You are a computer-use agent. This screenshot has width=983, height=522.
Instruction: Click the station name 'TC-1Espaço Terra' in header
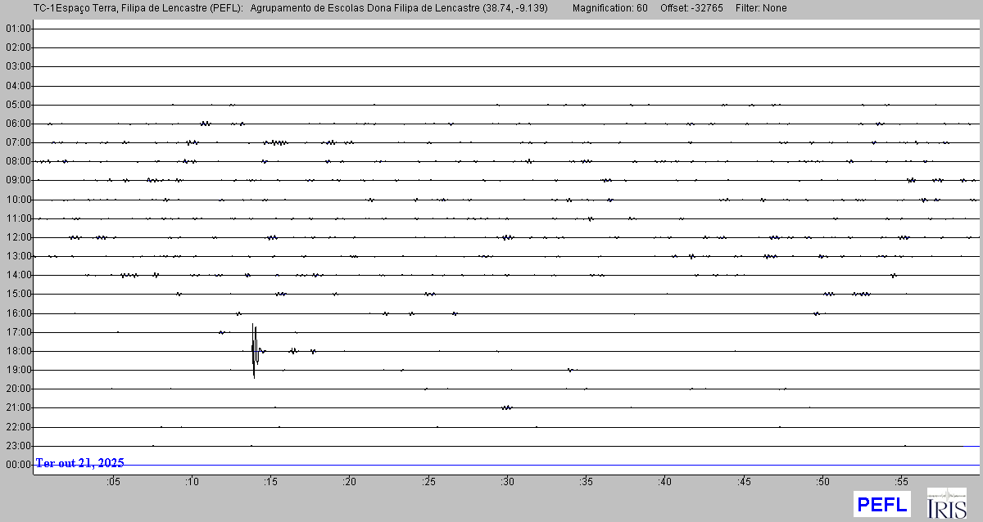[70, 8]
